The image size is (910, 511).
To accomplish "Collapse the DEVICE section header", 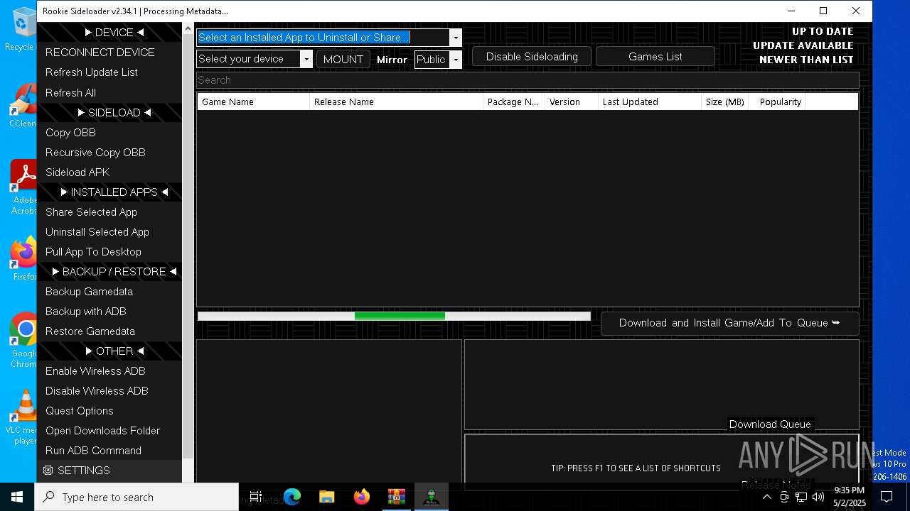I will click(109, 32).
